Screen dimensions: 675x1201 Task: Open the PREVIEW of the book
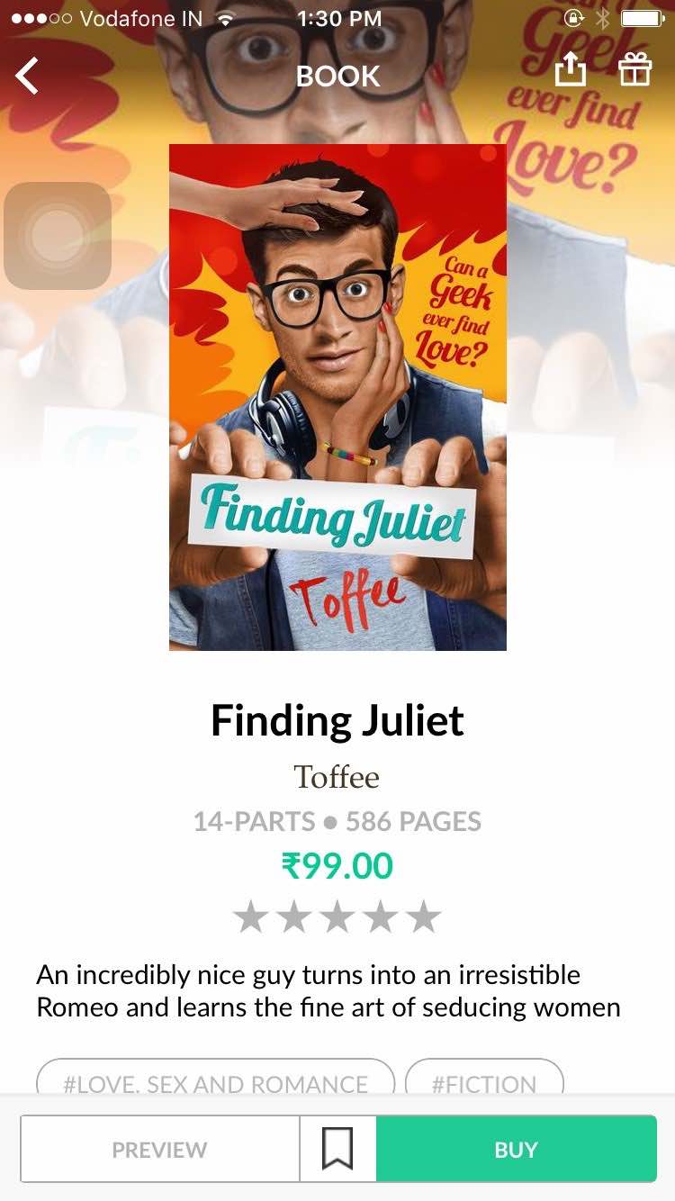click(x=159, y=1150)
